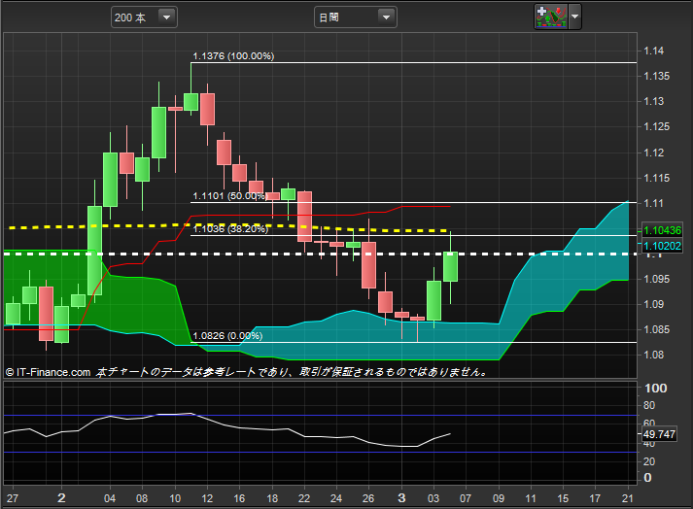
Task: Open the 日間 timeframe dropdown
Action: coord(356,17)
